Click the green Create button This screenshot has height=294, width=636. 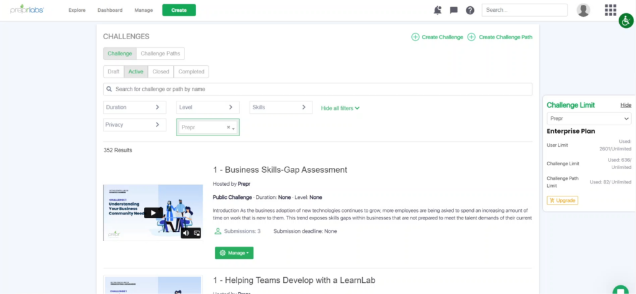(x=179, y=10)
